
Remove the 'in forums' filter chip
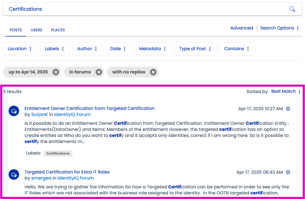click(99, 72)
